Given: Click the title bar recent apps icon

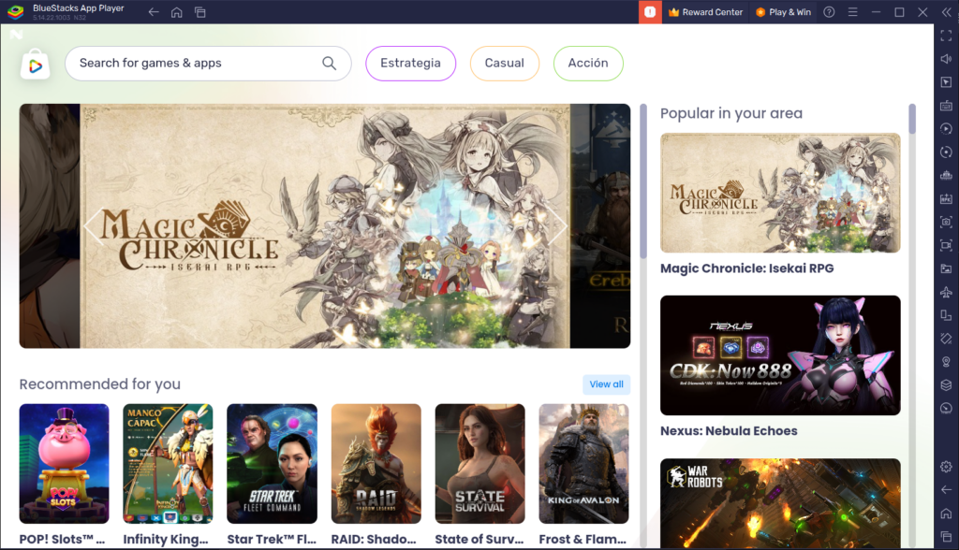Looking at the screenshot, I should [x=200, y=11].
